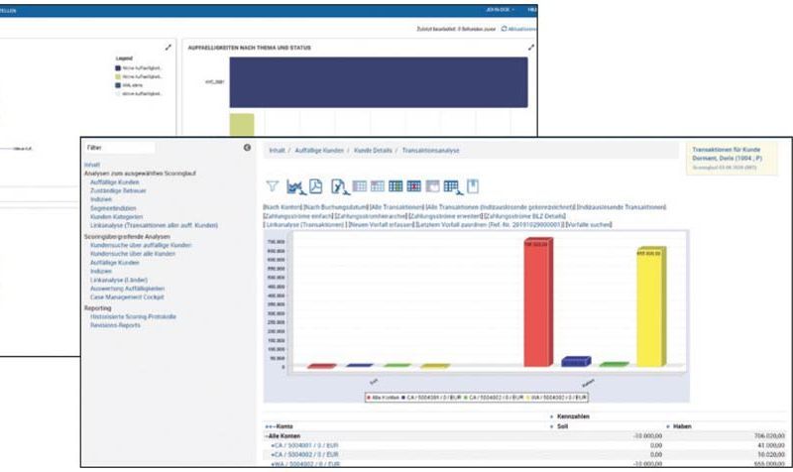The height and width of the screenshot is (472, 793).
Task: Open Auffällige Kunden under Analysen zum ausgewählten Scoringlauf
Action: pyautogui.click(x=115, y=182)
